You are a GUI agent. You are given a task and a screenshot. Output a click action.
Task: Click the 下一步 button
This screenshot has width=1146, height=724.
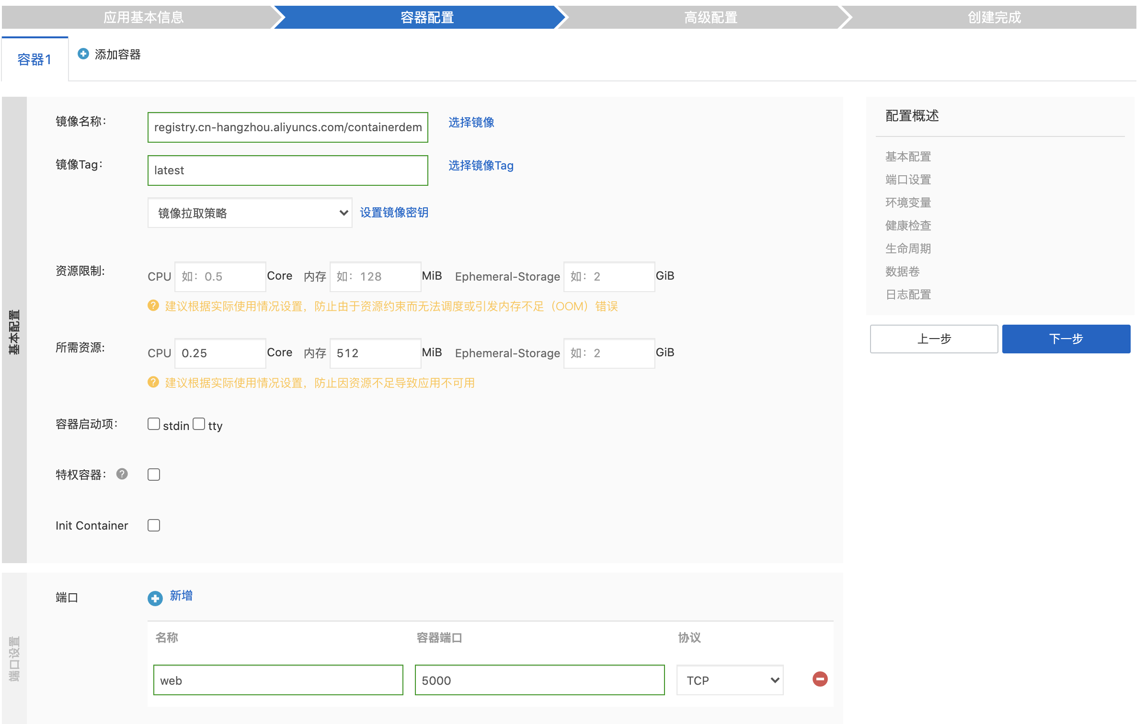coord(1066,339)
